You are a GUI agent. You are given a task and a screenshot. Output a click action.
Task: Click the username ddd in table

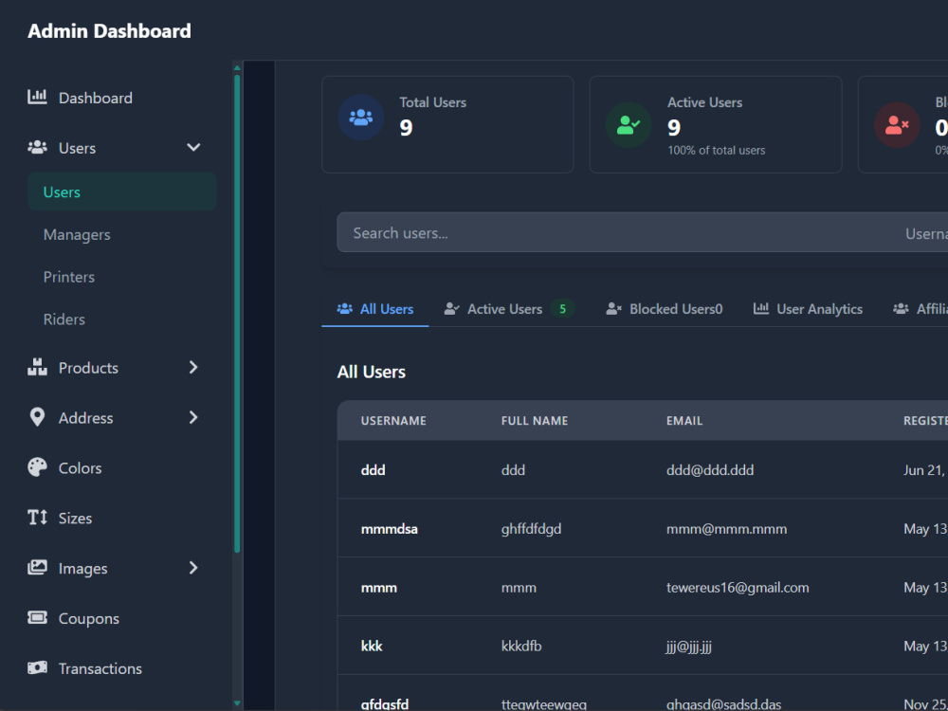[x=373, y=470]
